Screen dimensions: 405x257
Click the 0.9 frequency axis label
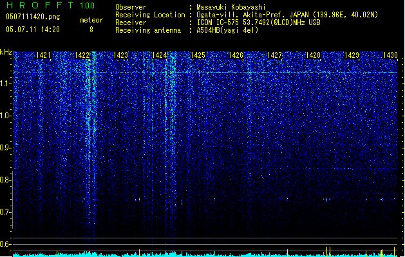pyautogui.click(x=6, y=148)
